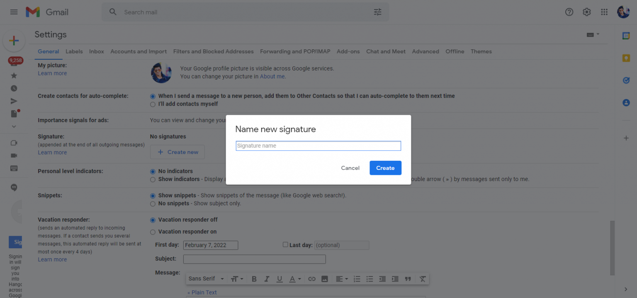Open the Sans Serif font dropdown
The height and width of the screenshot is (298, 637).
[x=206, y=279]
